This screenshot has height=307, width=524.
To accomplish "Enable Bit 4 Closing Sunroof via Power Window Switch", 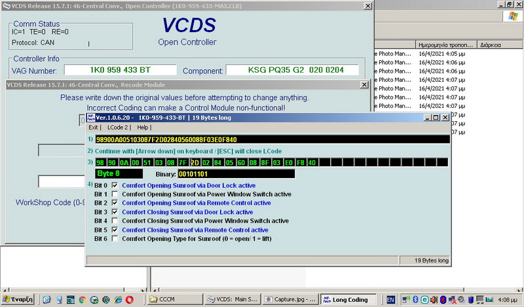I will (115, 221).
